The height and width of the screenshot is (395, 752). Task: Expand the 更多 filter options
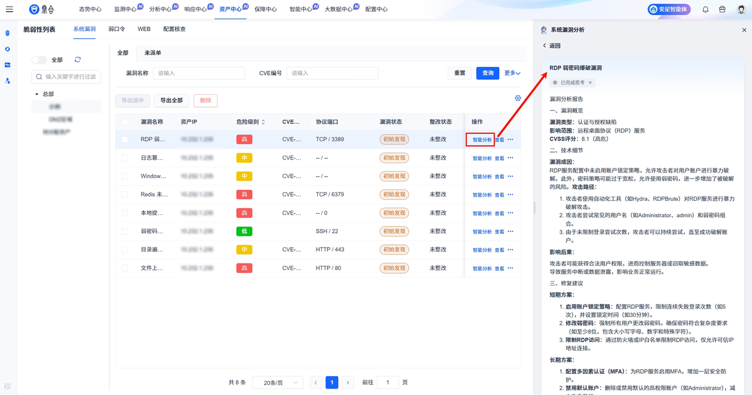click(512, 73)
